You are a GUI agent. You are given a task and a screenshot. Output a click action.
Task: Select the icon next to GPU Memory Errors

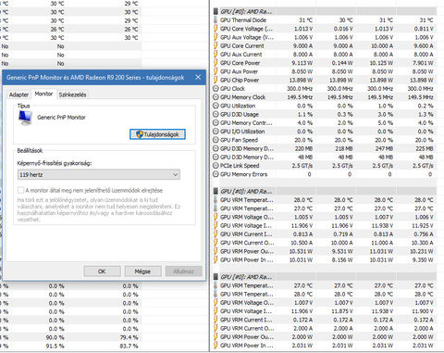[216, 174]
